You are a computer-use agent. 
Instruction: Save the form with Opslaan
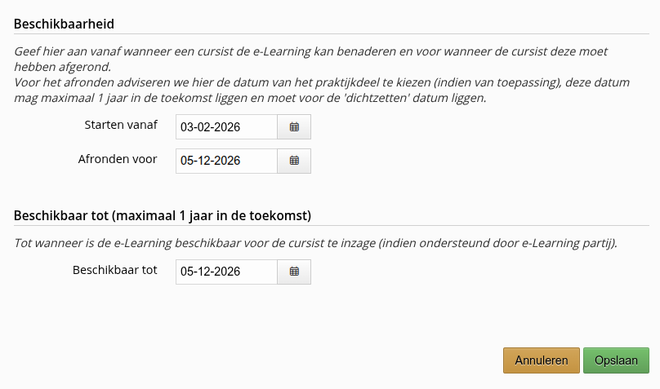pyautogui.click(x=616, y=360)
